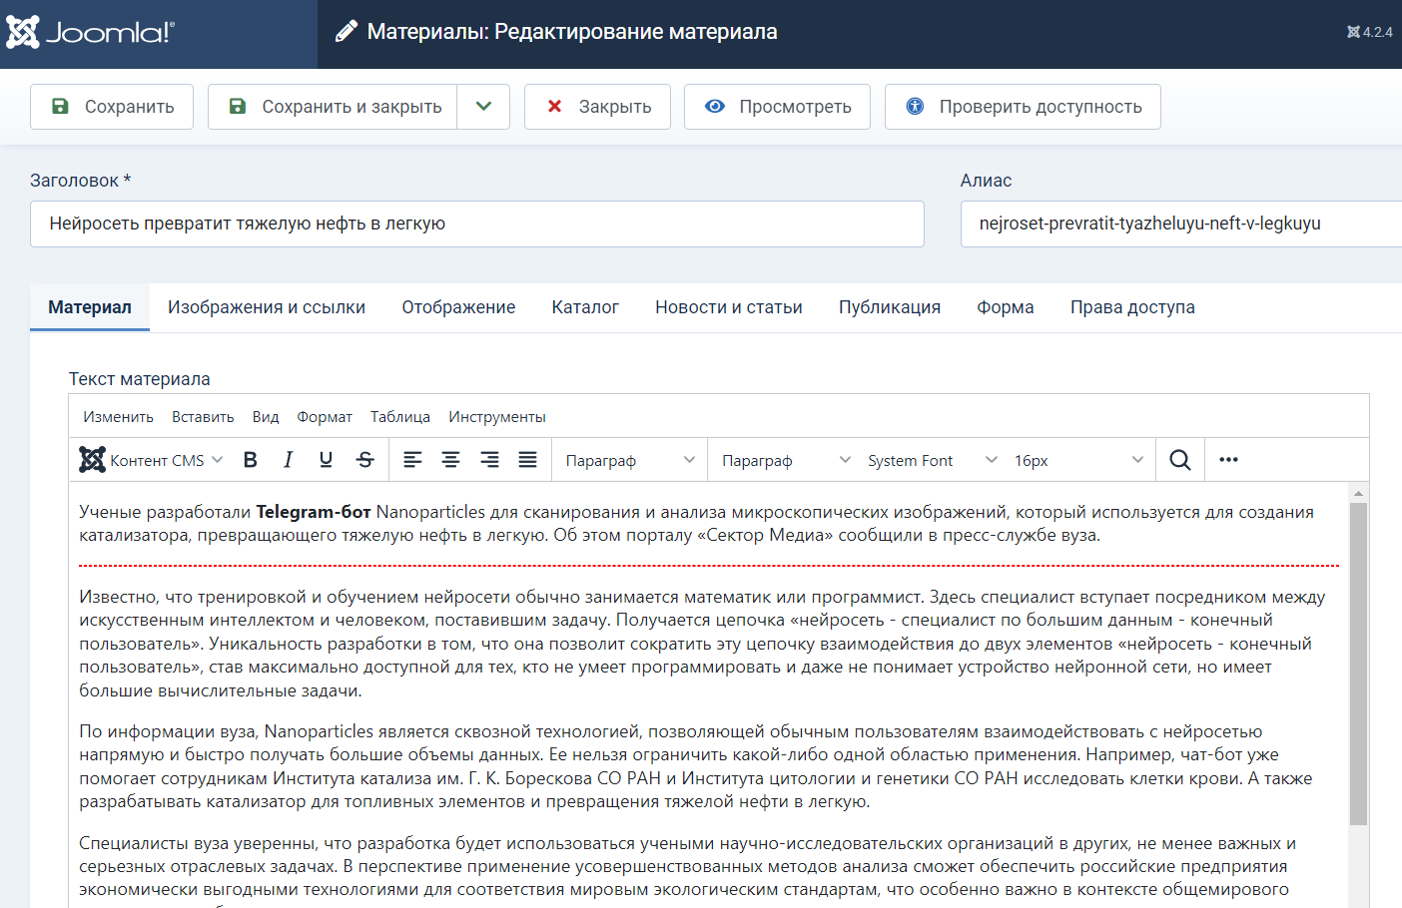Image resolution: width=1402 pixels, height=908 pixels.
Task: Click into the Заголовок title field
Action: pyautogui.click(x=476, y=224)
